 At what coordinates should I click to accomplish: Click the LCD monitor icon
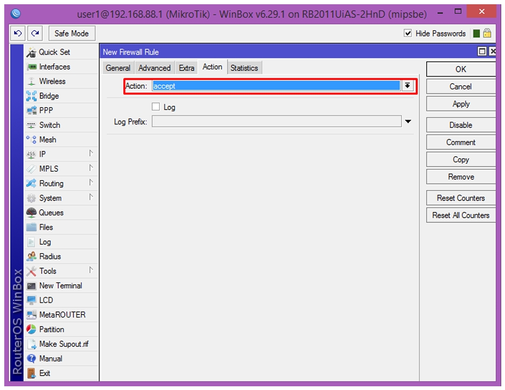point(31,300)
